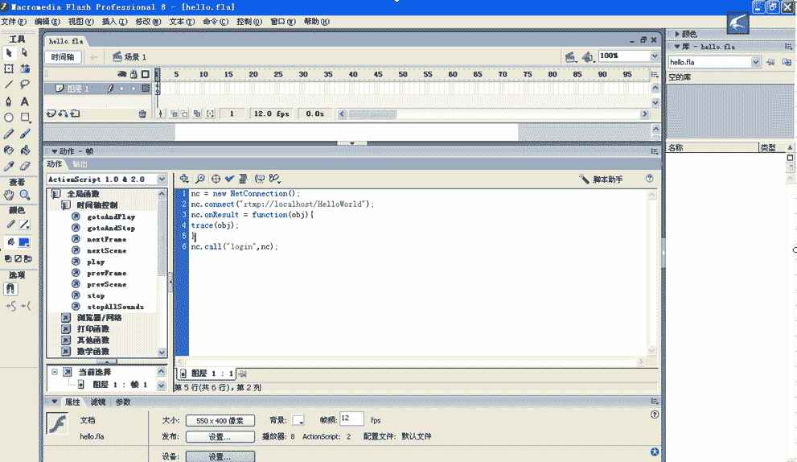This screenshot has width=797, height=462.
Task: Toggle the Snap to Objects magnet option
Action: 10,289
